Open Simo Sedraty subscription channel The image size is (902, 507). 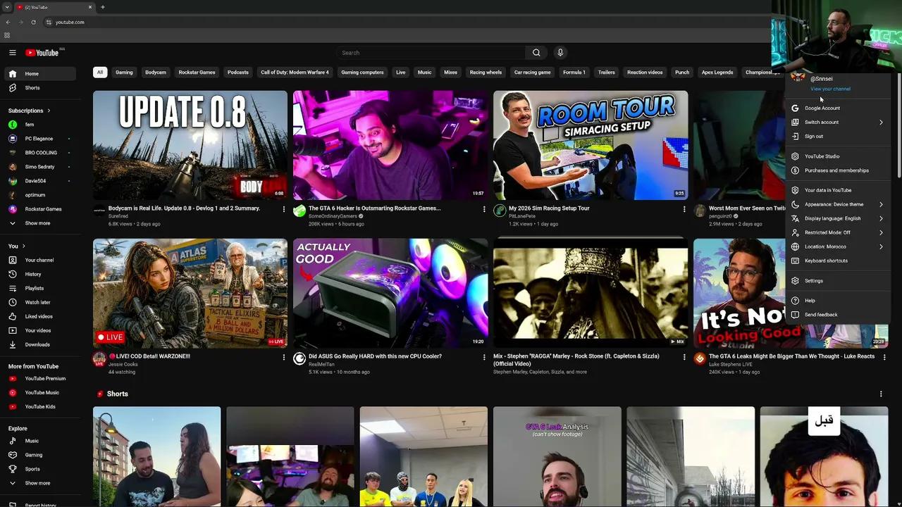tap(42, 167)
